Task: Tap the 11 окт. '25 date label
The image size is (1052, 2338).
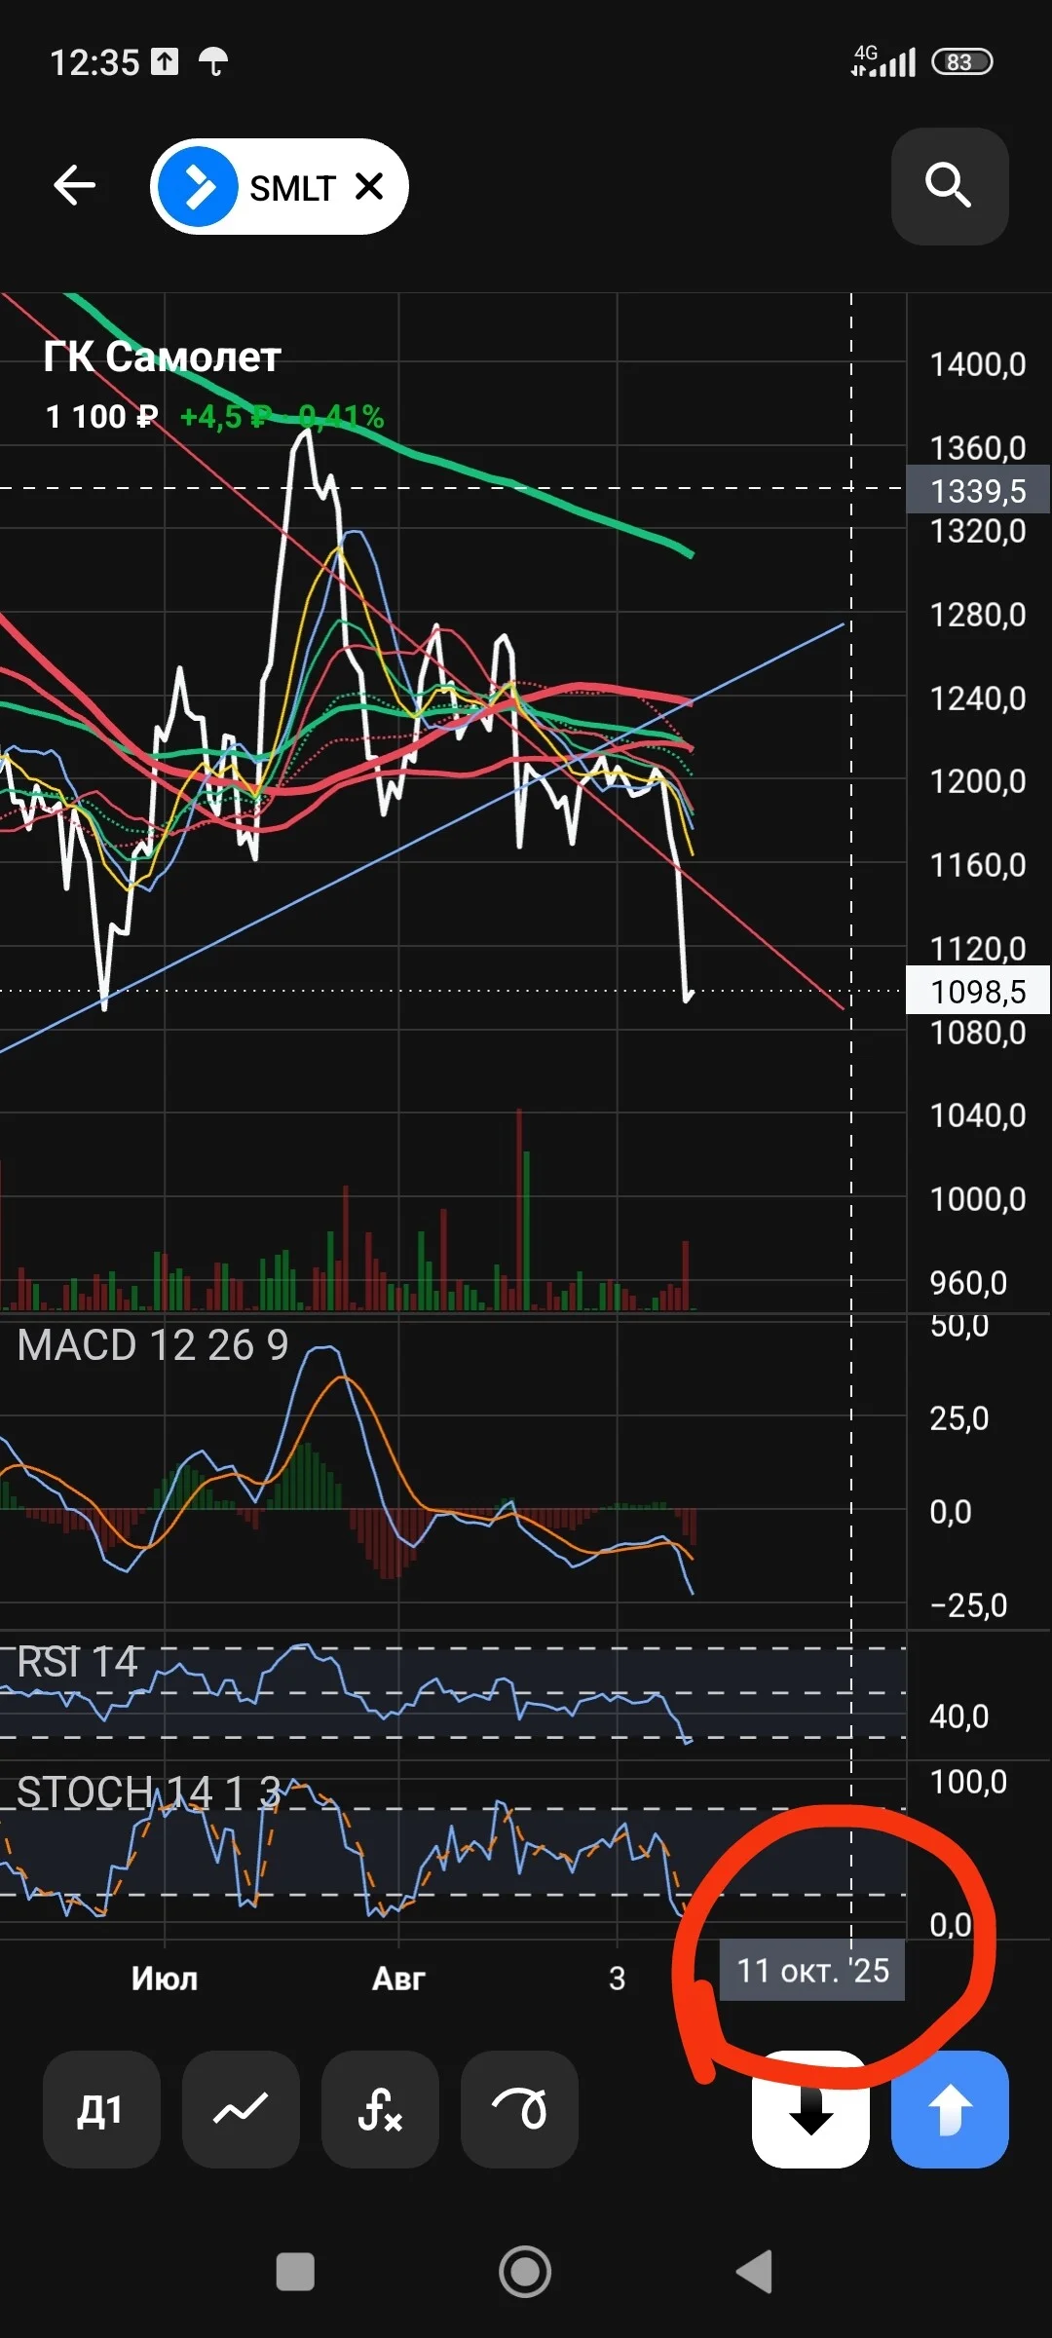Action: pyautogui.click(x=812, y=1971)
